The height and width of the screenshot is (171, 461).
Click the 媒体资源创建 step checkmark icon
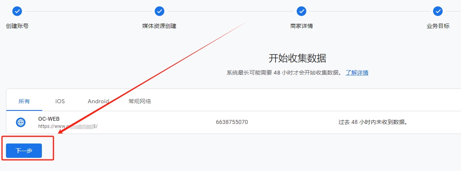pyautogui.click(x=160, y=12)
